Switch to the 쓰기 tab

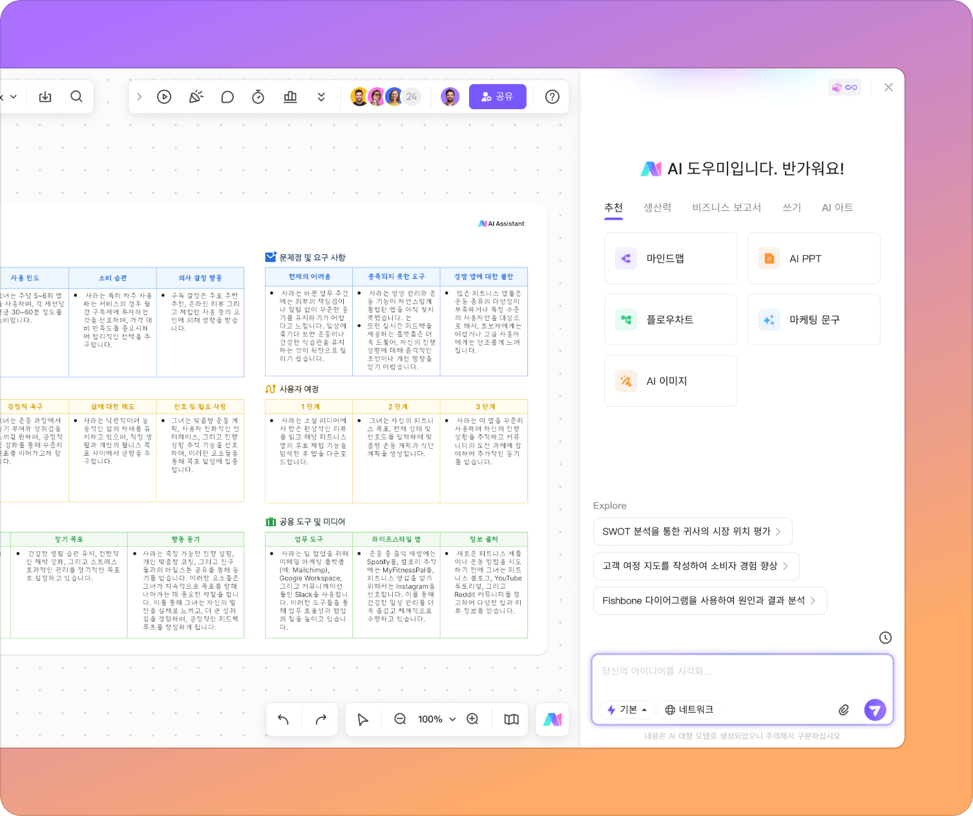tap(791, 207)
